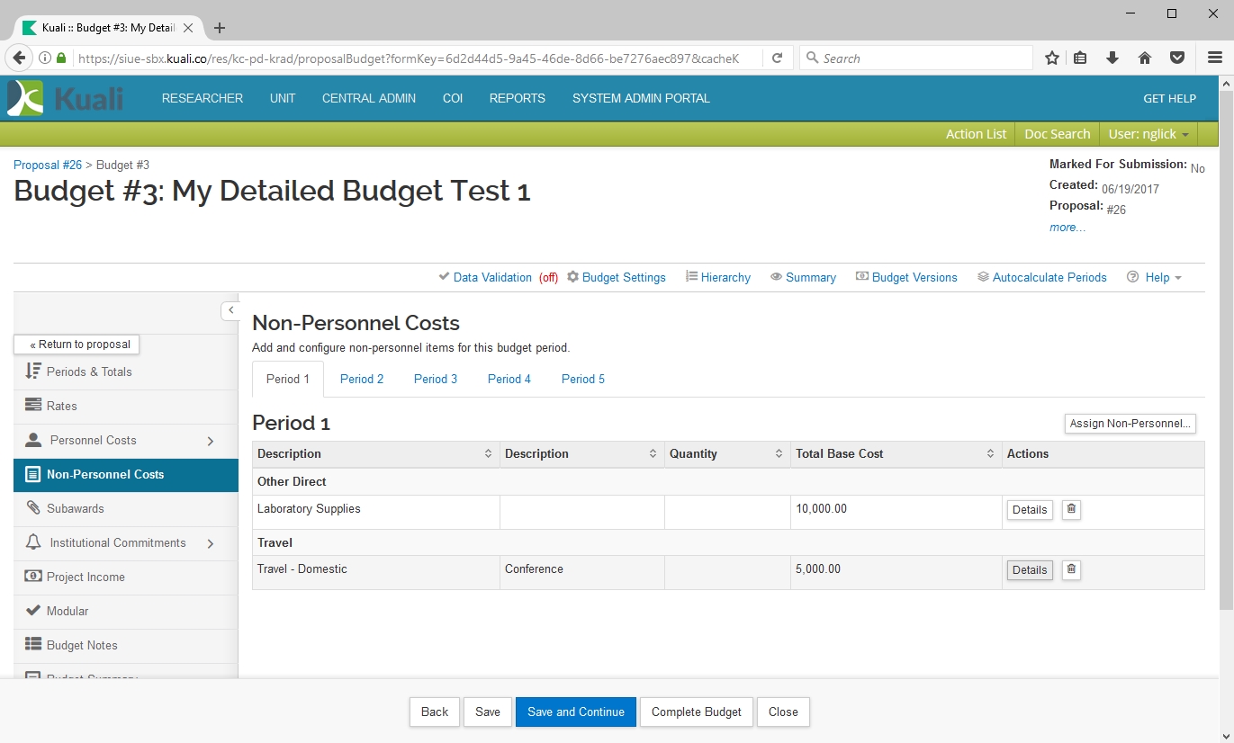Open the CENTRAL ADMIN menu
The height and width of the screenshot is (743, 1234).
tap(369, 98)
